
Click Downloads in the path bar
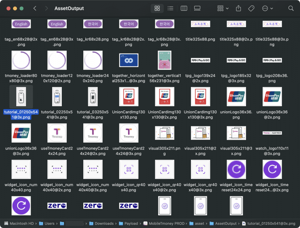102,223
